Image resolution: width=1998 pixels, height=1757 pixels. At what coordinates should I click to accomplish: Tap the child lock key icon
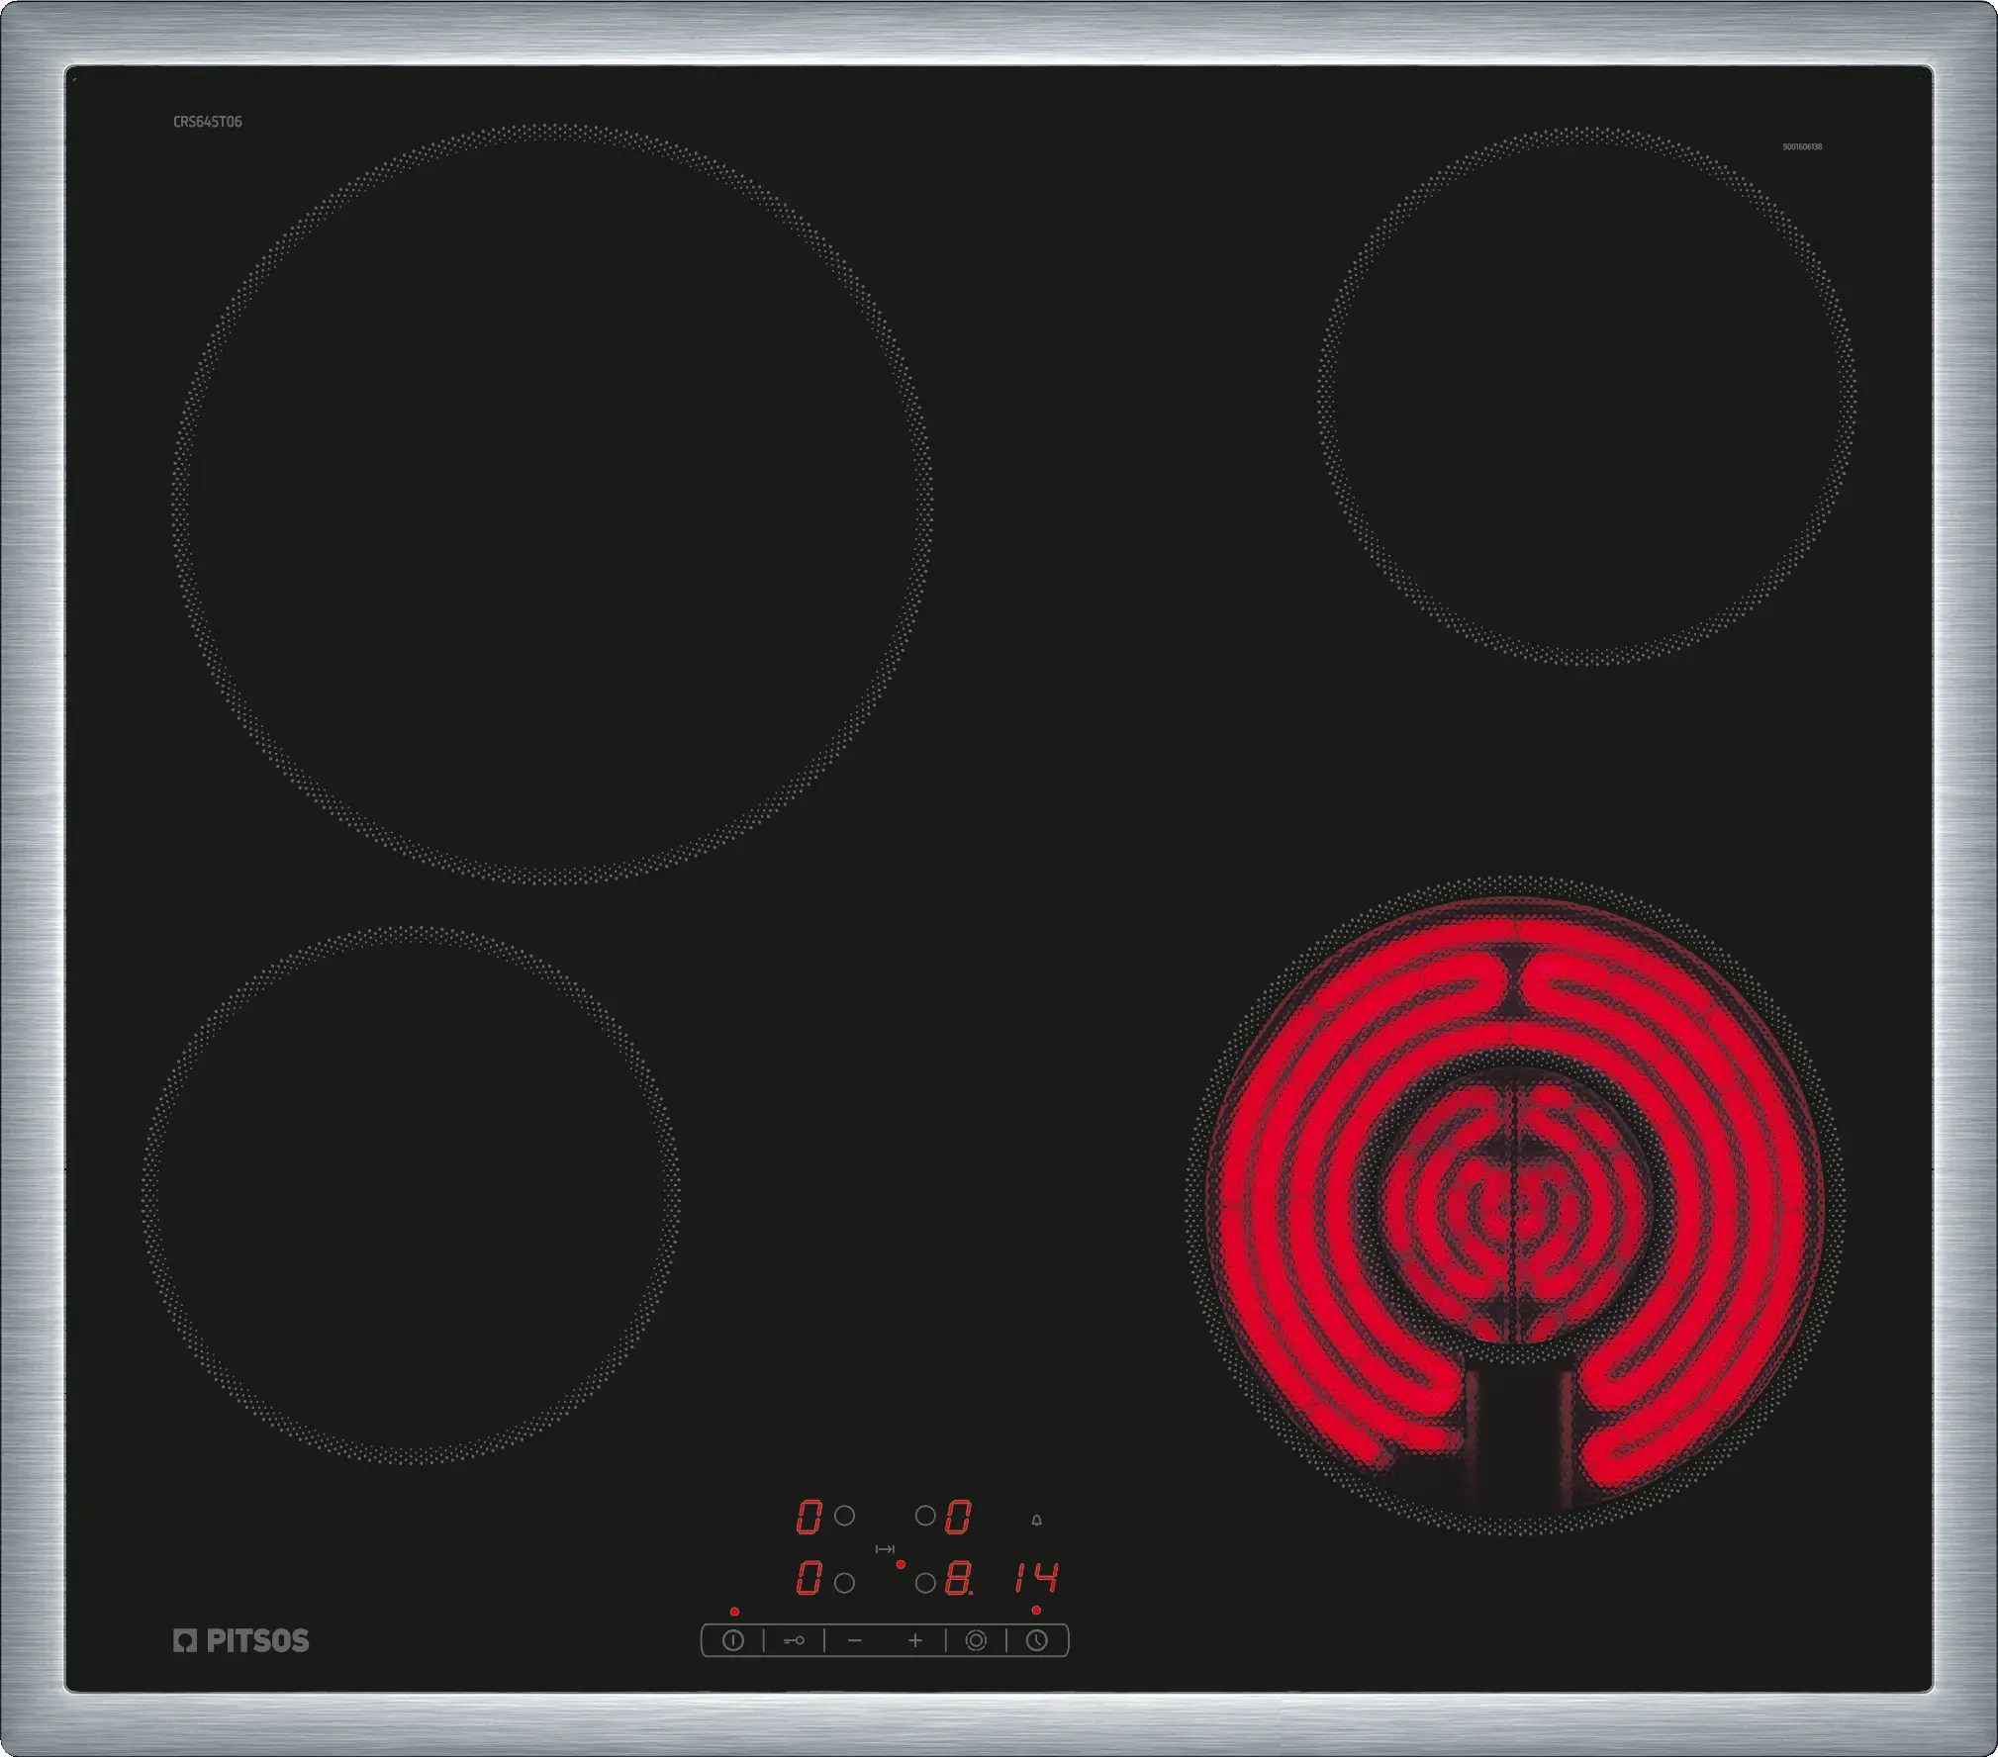tap(794, 1640)
